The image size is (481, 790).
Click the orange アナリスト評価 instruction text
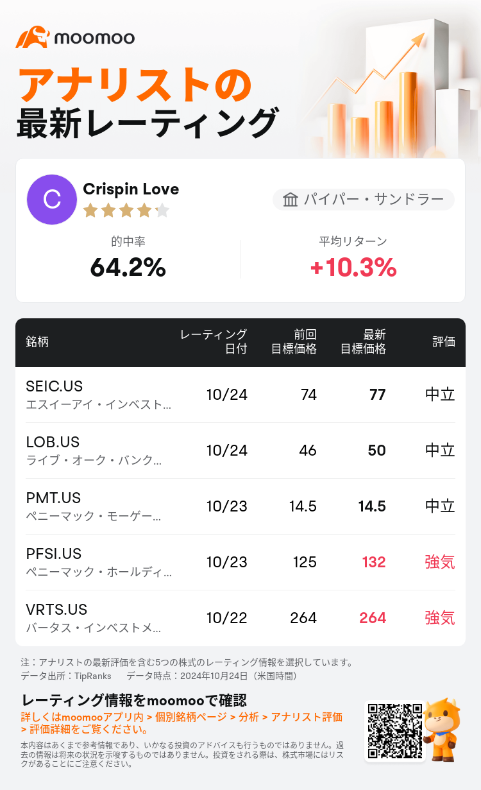[x=307, y=717]
